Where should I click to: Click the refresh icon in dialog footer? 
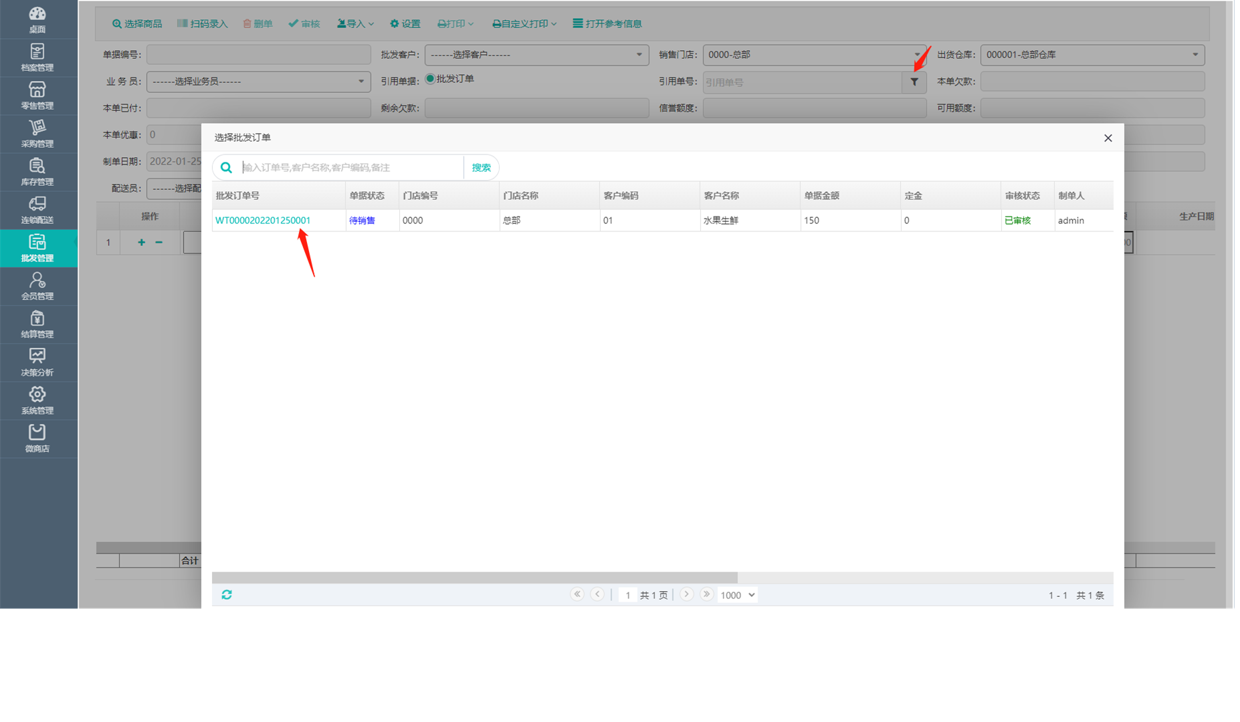[x=227, y=595]
